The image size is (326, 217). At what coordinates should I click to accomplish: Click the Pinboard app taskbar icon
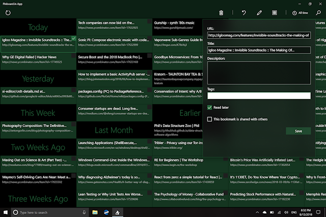(x=118, y=212)
